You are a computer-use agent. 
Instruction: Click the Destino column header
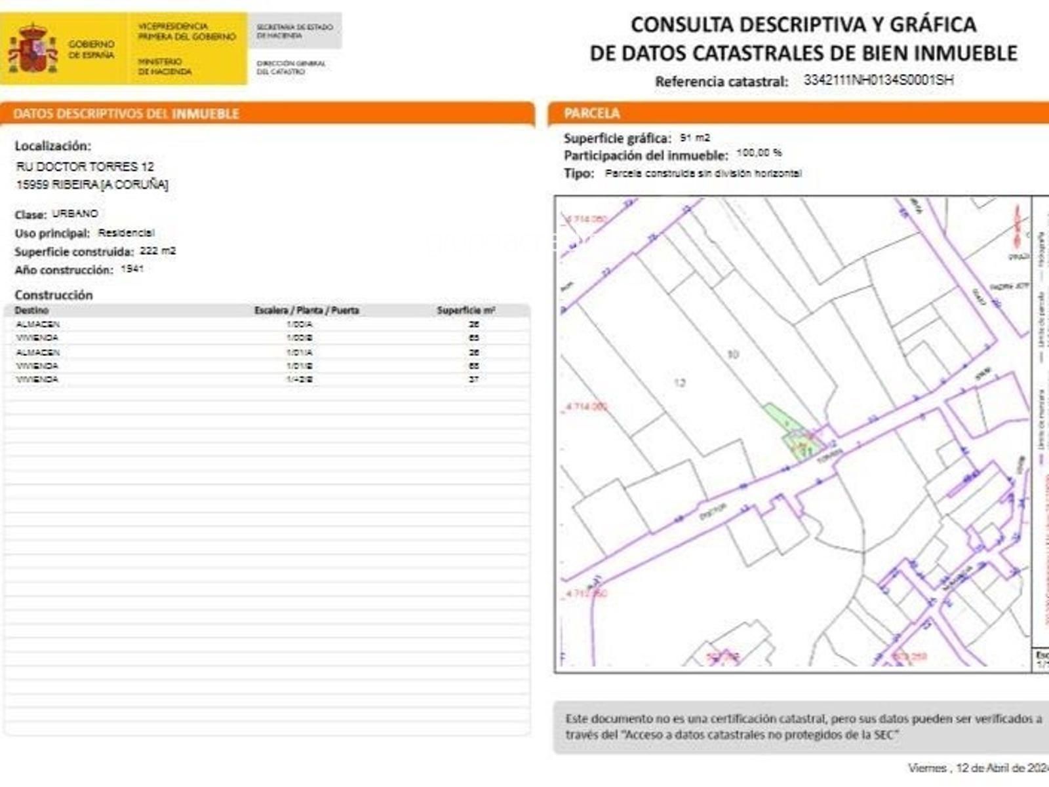[x=31, y=311]
